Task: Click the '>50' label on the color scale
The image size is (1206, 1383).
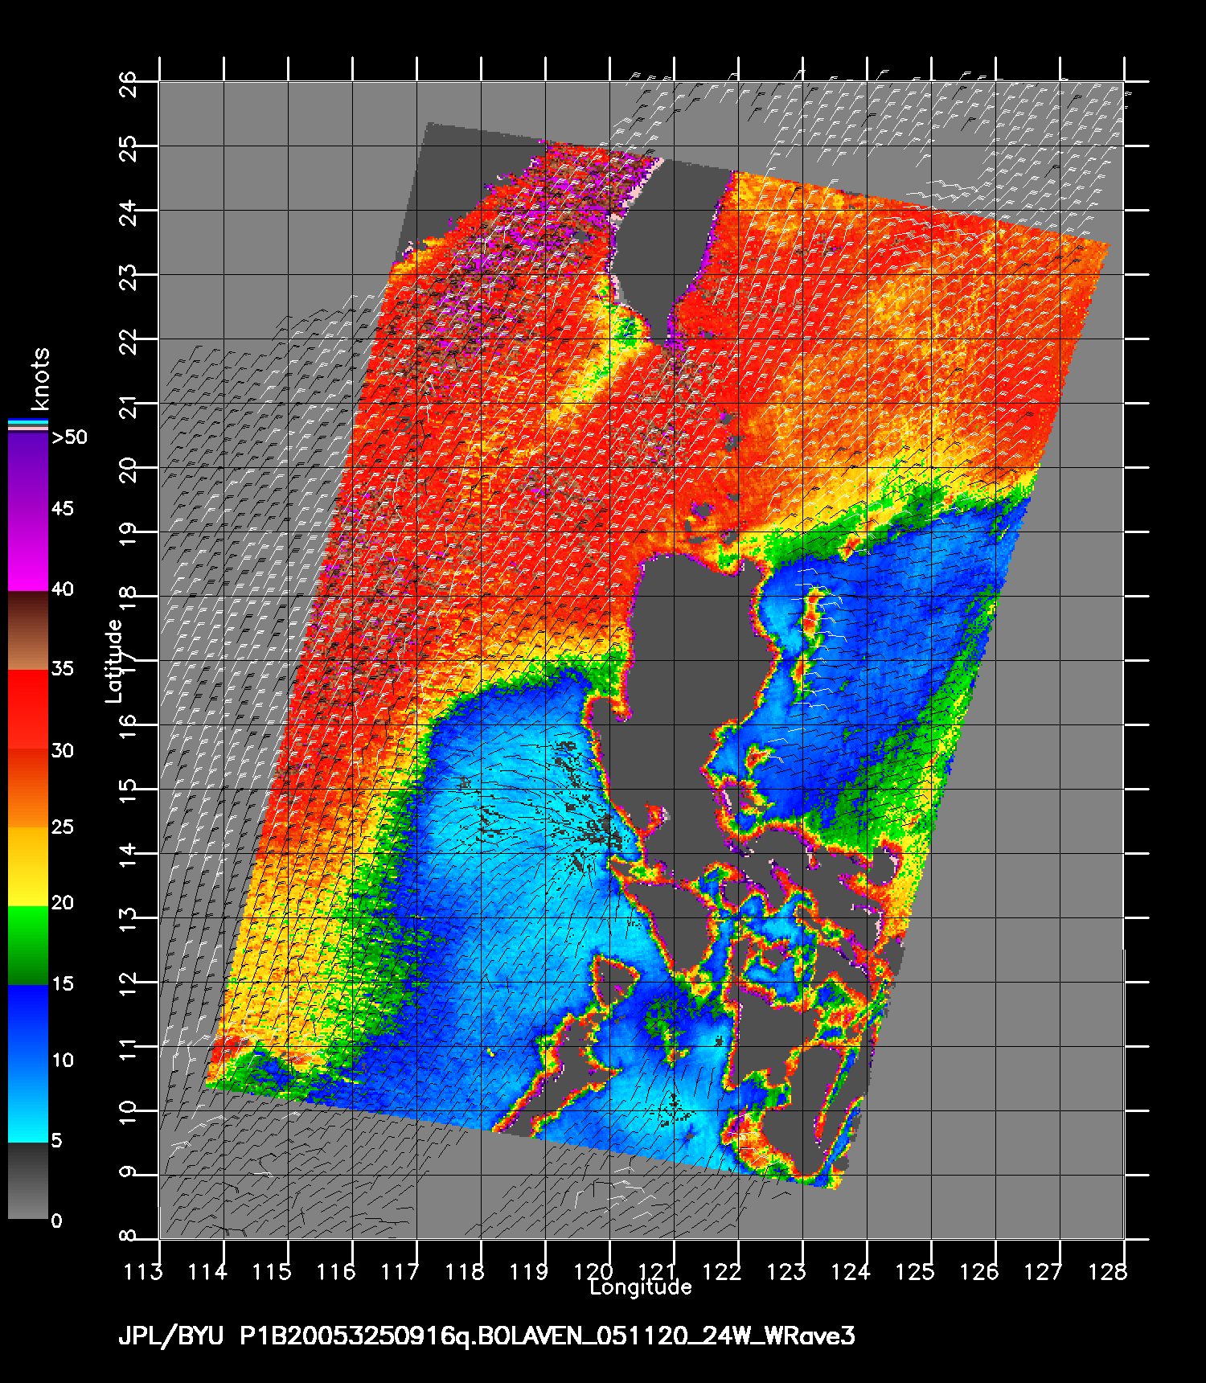Action: pos(69,437)
